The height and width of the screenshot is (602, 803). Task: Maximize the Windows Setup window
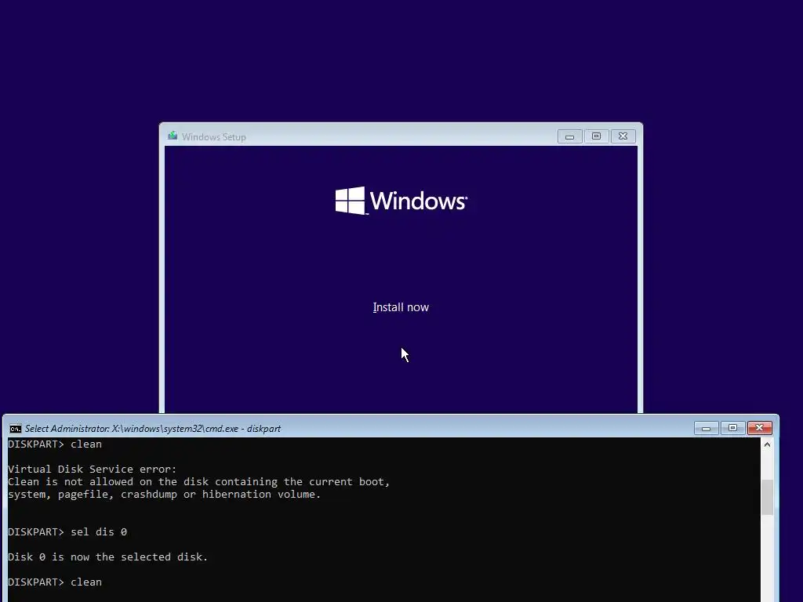(x=596, y=136)
